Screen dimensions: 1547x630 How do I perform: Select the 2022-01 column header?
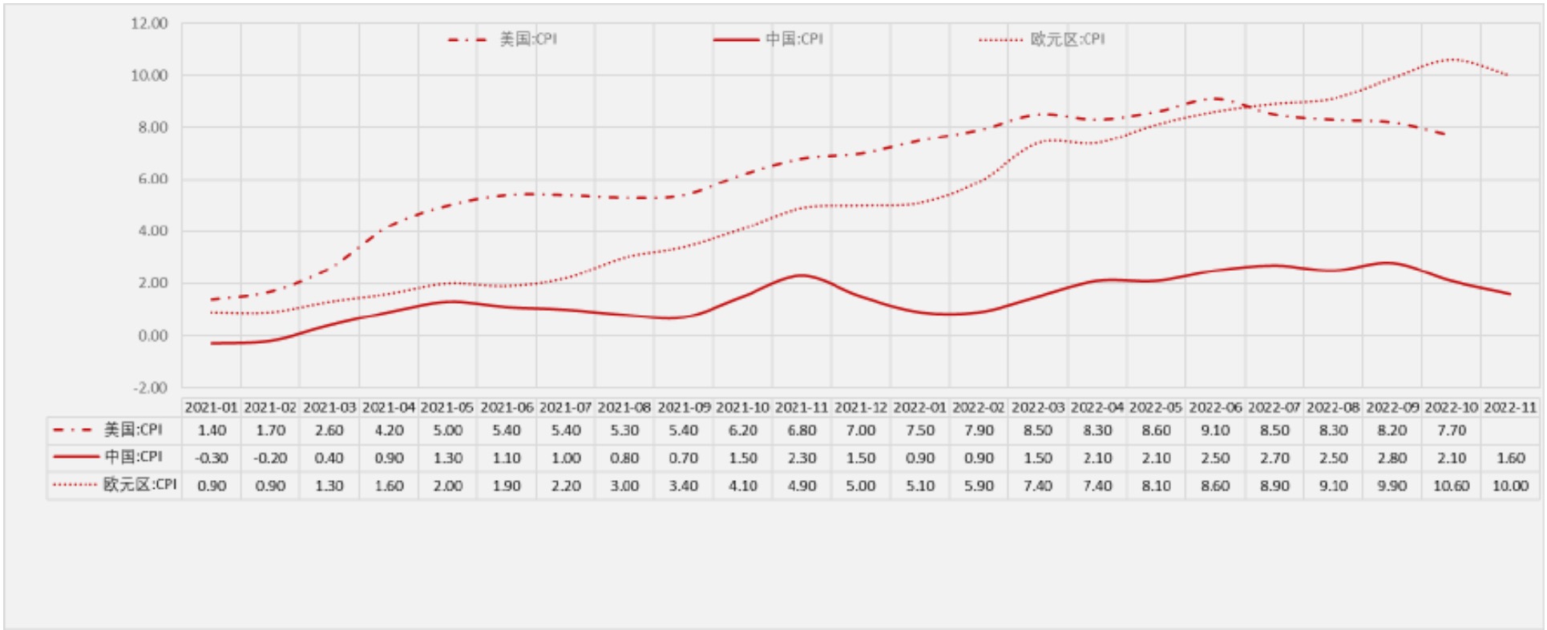920,407
